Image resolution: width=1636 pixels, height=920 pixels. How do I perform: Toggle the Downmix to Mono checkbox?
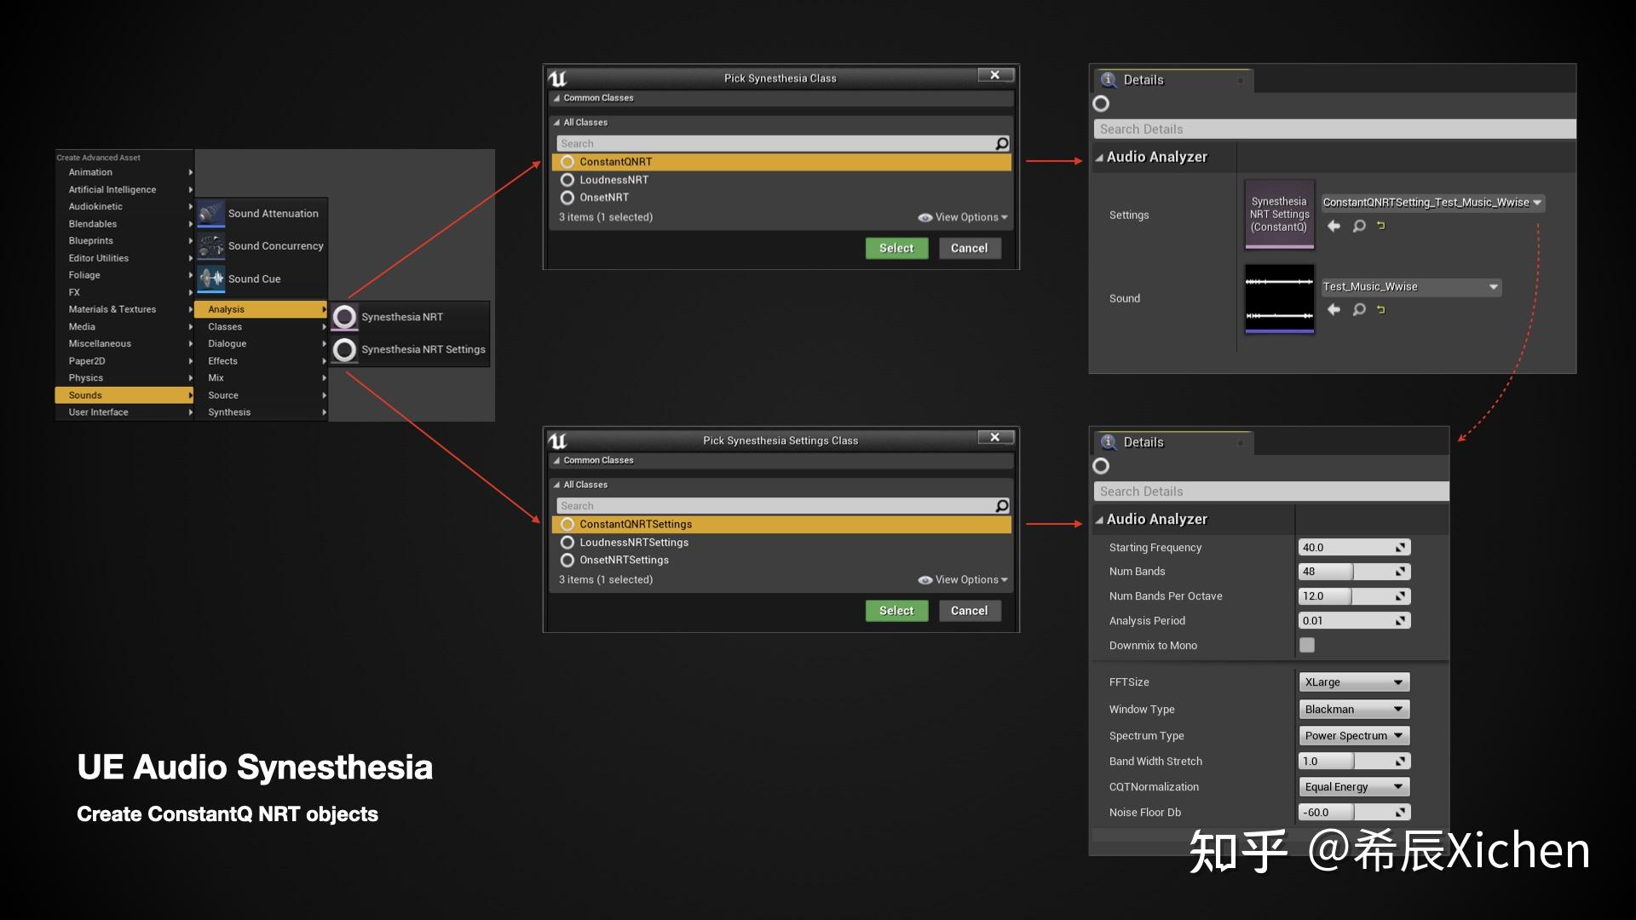pyautogui.click(x=1307, y=645)
